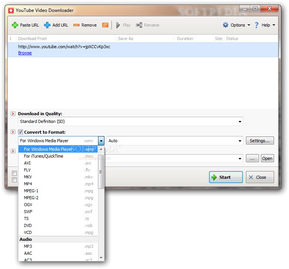289x269 pixels.
Task: Click the format list scrollbar down arrow
Action: click(101, 257)
